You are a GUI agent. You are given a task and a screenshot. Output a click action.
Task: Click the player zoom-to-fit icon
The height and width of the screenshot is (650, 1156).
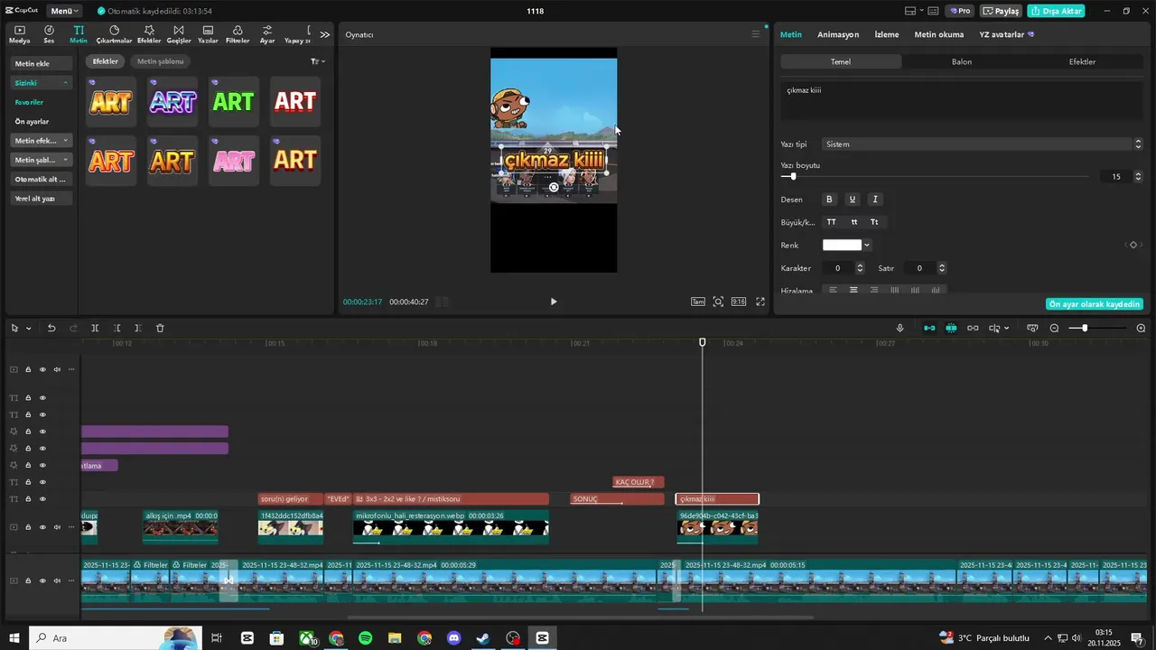tap(718, 302)
